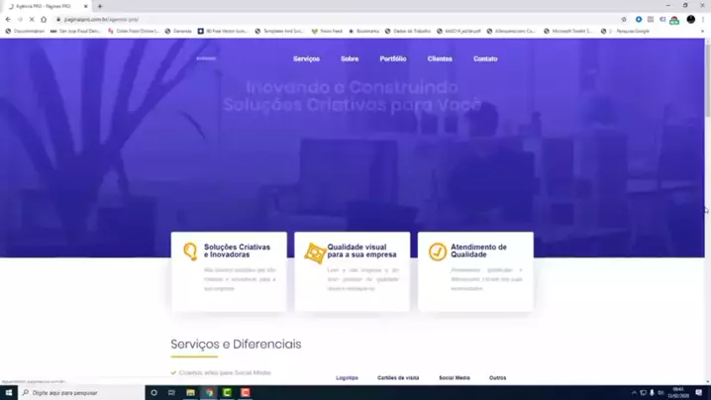Image resolution: width=711 pixels, height=400 pixels.
Task: Open the Chrome three-dot menu
Action: (703, 19)
